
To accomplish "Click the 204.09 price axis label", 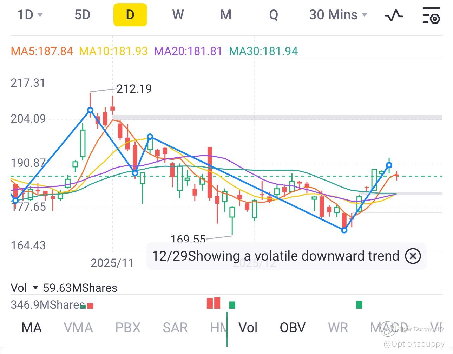I will pos(28,119).
